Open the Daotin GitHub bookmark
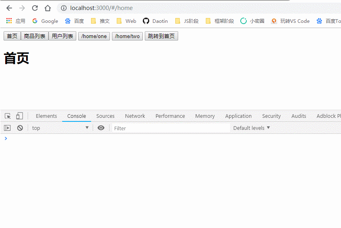The image size is (341, 228). (156, 21)
